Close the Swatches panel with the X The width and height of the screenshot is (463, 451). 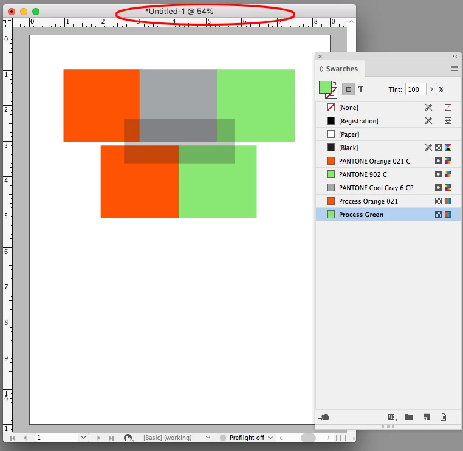coord(320,56)
